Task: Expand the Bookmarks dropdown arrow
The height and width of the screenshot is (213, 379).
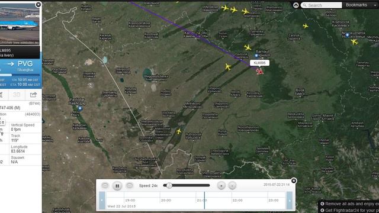Action: pos(375,5)
